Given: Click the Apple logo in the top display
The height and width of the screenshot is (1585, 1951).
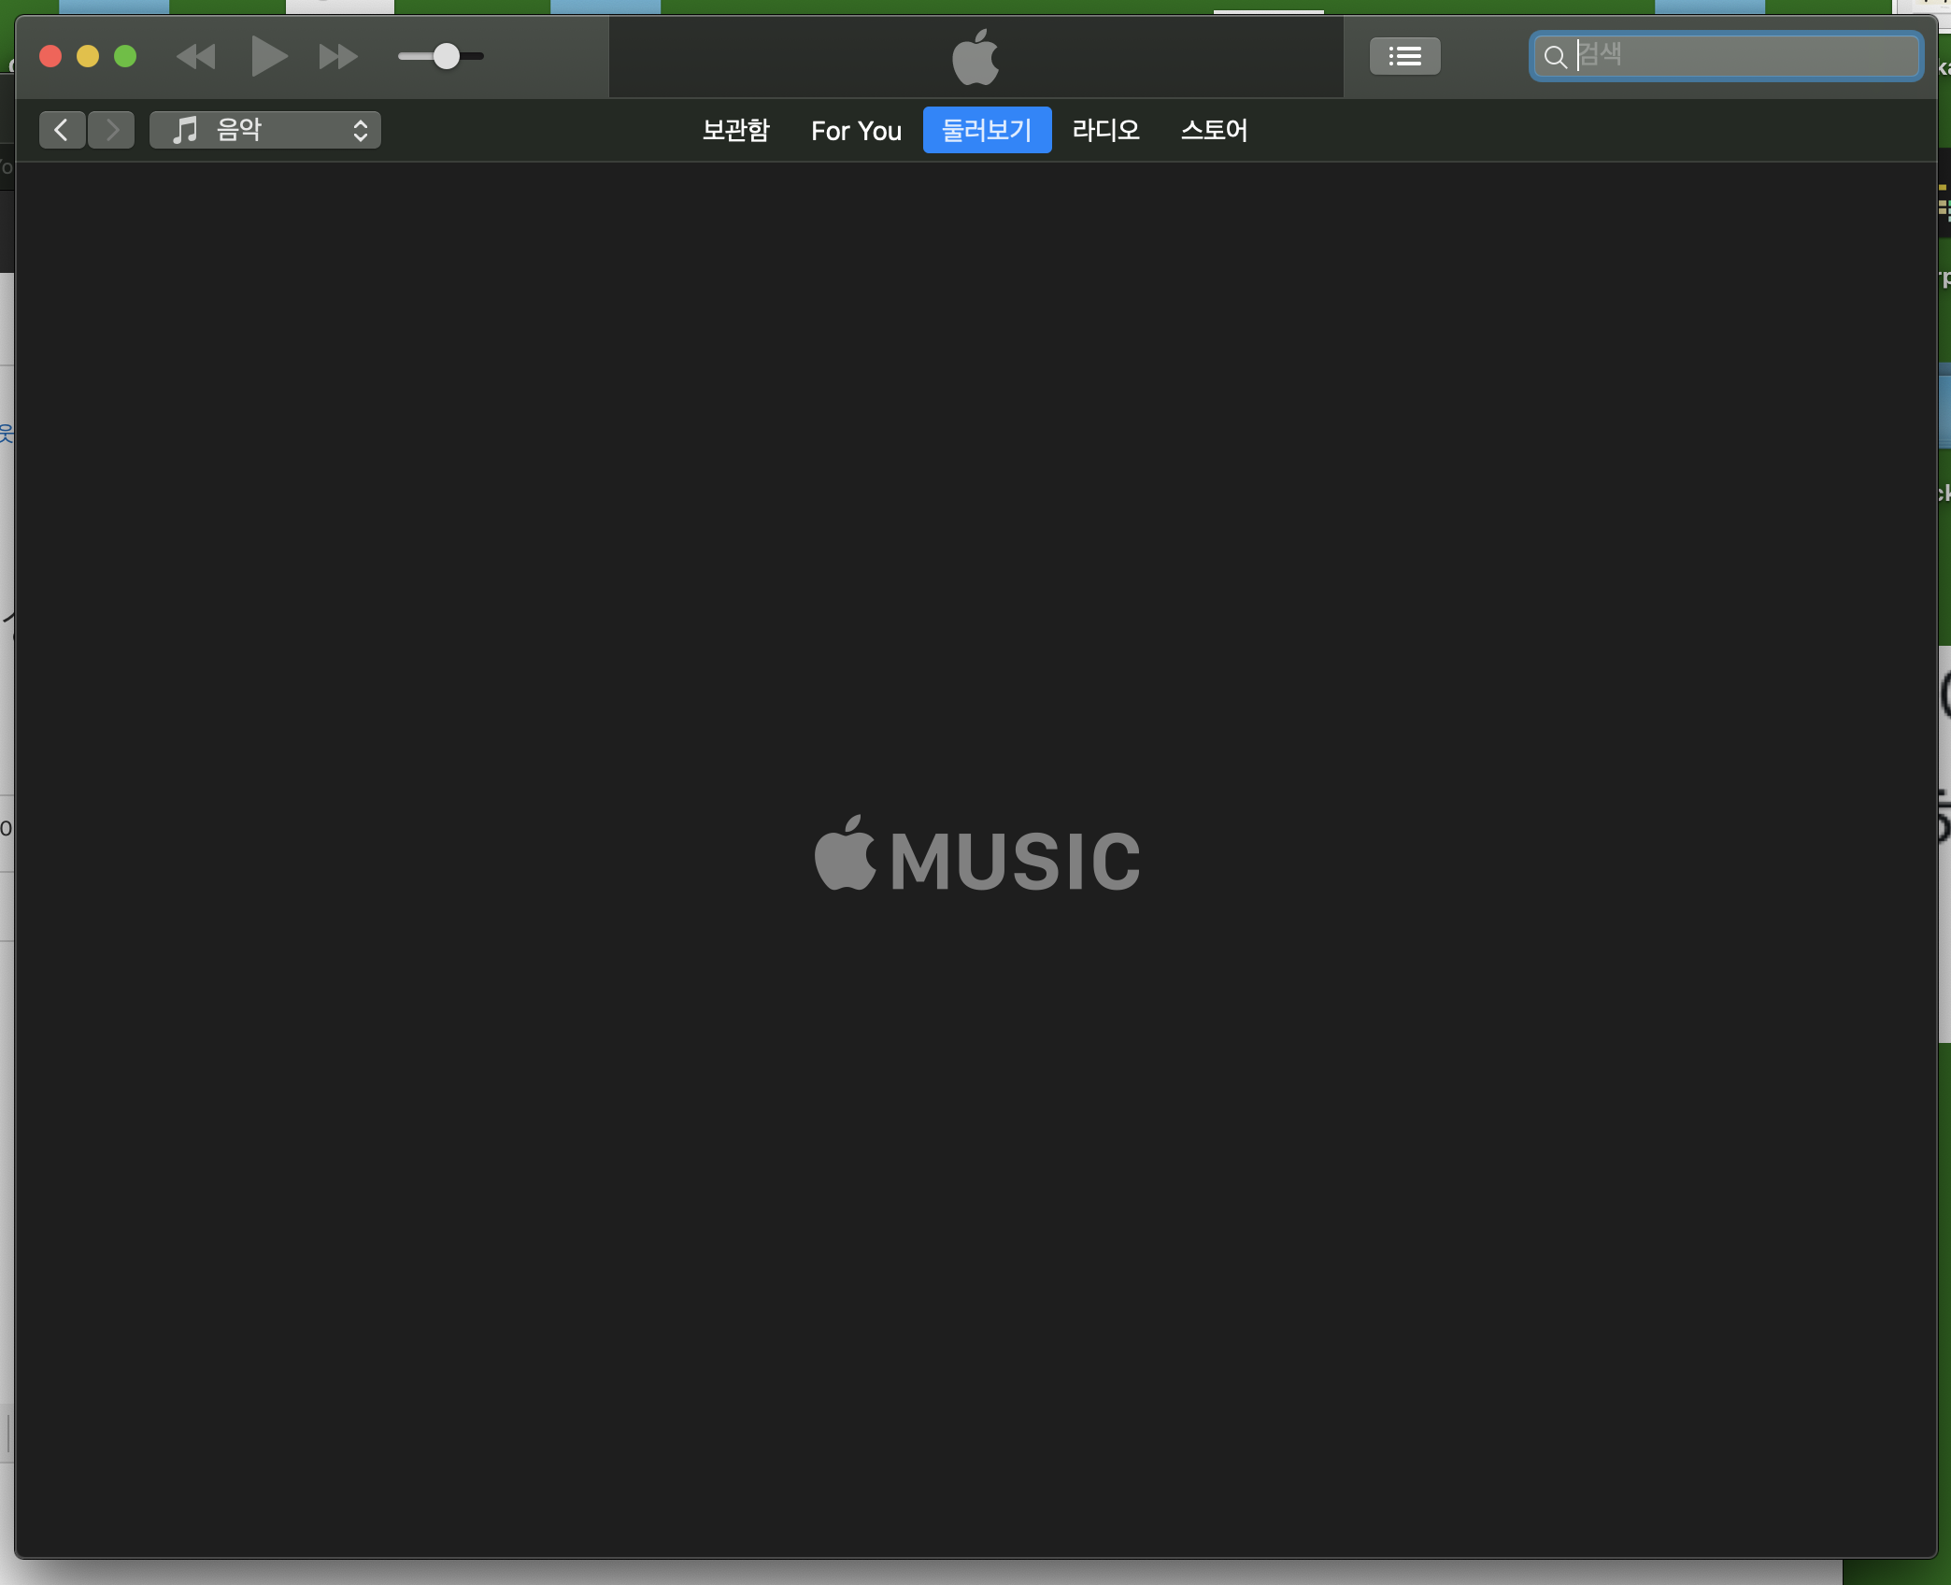Looking at the screenshot, I should coord(975,57).
